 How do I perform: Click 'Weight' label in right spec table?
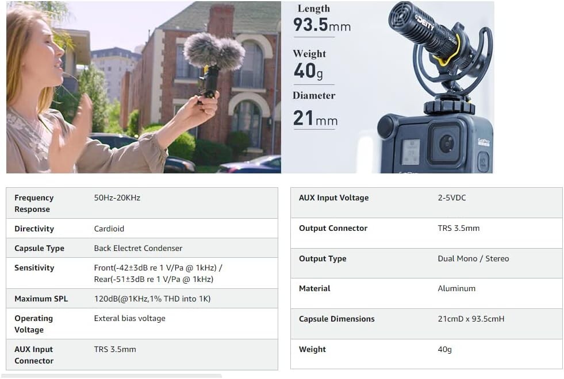coord(312,350)
